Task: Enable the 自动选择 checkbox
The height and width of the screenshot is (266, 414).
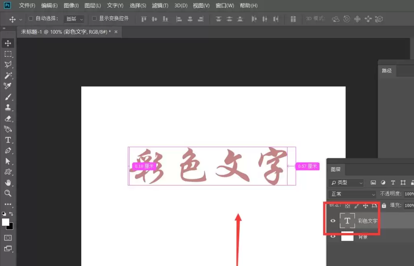Action: coord(31,18)
